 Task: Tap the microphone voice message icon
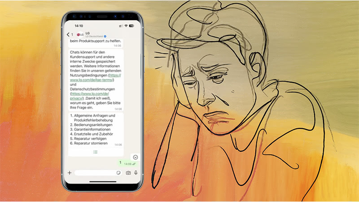(136, 172)
